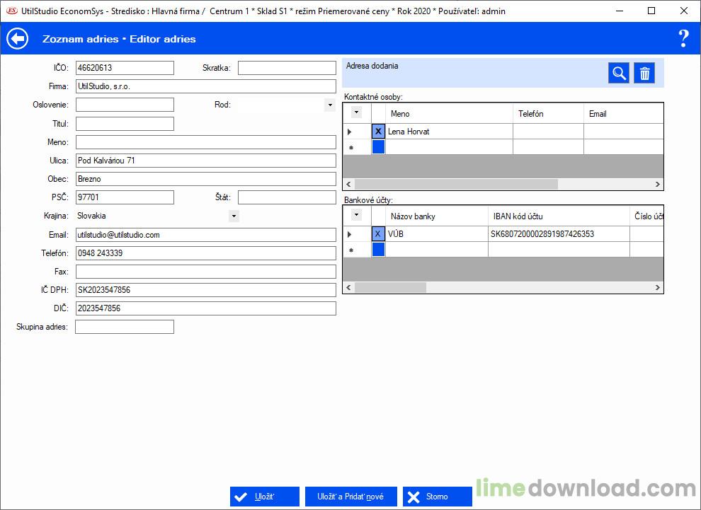The height and width of the screenshot is (510, 701).
Task: Click the Skupina adries input field
Action: (125, 327)
